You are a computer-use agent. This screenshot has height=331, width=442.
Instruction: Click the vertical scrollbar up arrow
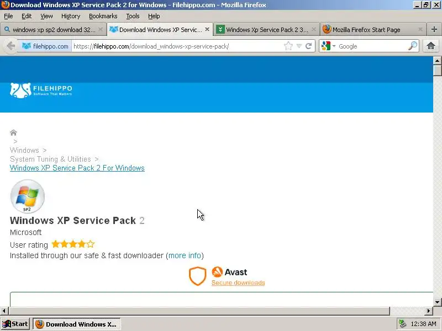(x=437, y=61)
